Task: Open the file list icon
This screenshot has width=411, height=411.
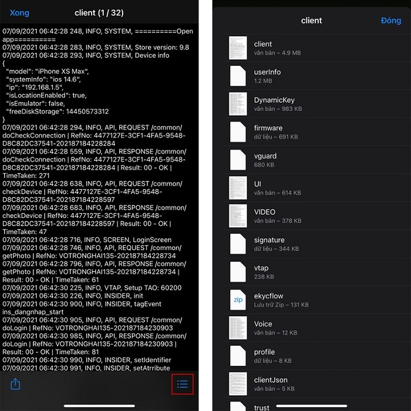Action: [183, 384]
